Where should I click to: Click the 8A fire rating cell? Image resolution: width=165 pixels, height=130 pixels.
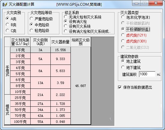(x=40, y=71)
